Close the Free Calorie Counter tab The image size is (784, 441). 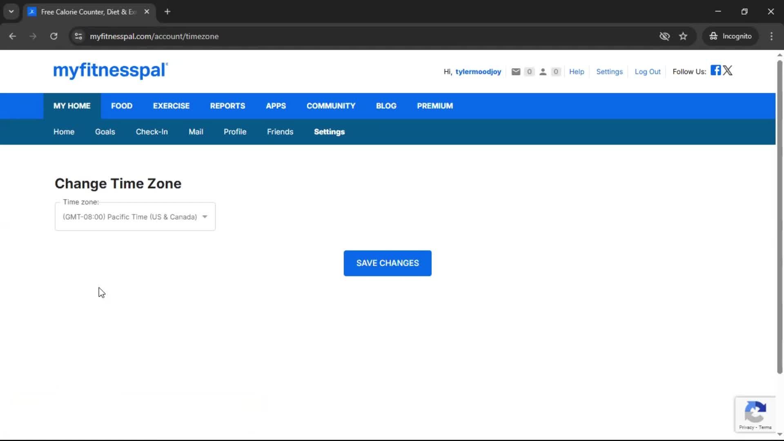147,12
